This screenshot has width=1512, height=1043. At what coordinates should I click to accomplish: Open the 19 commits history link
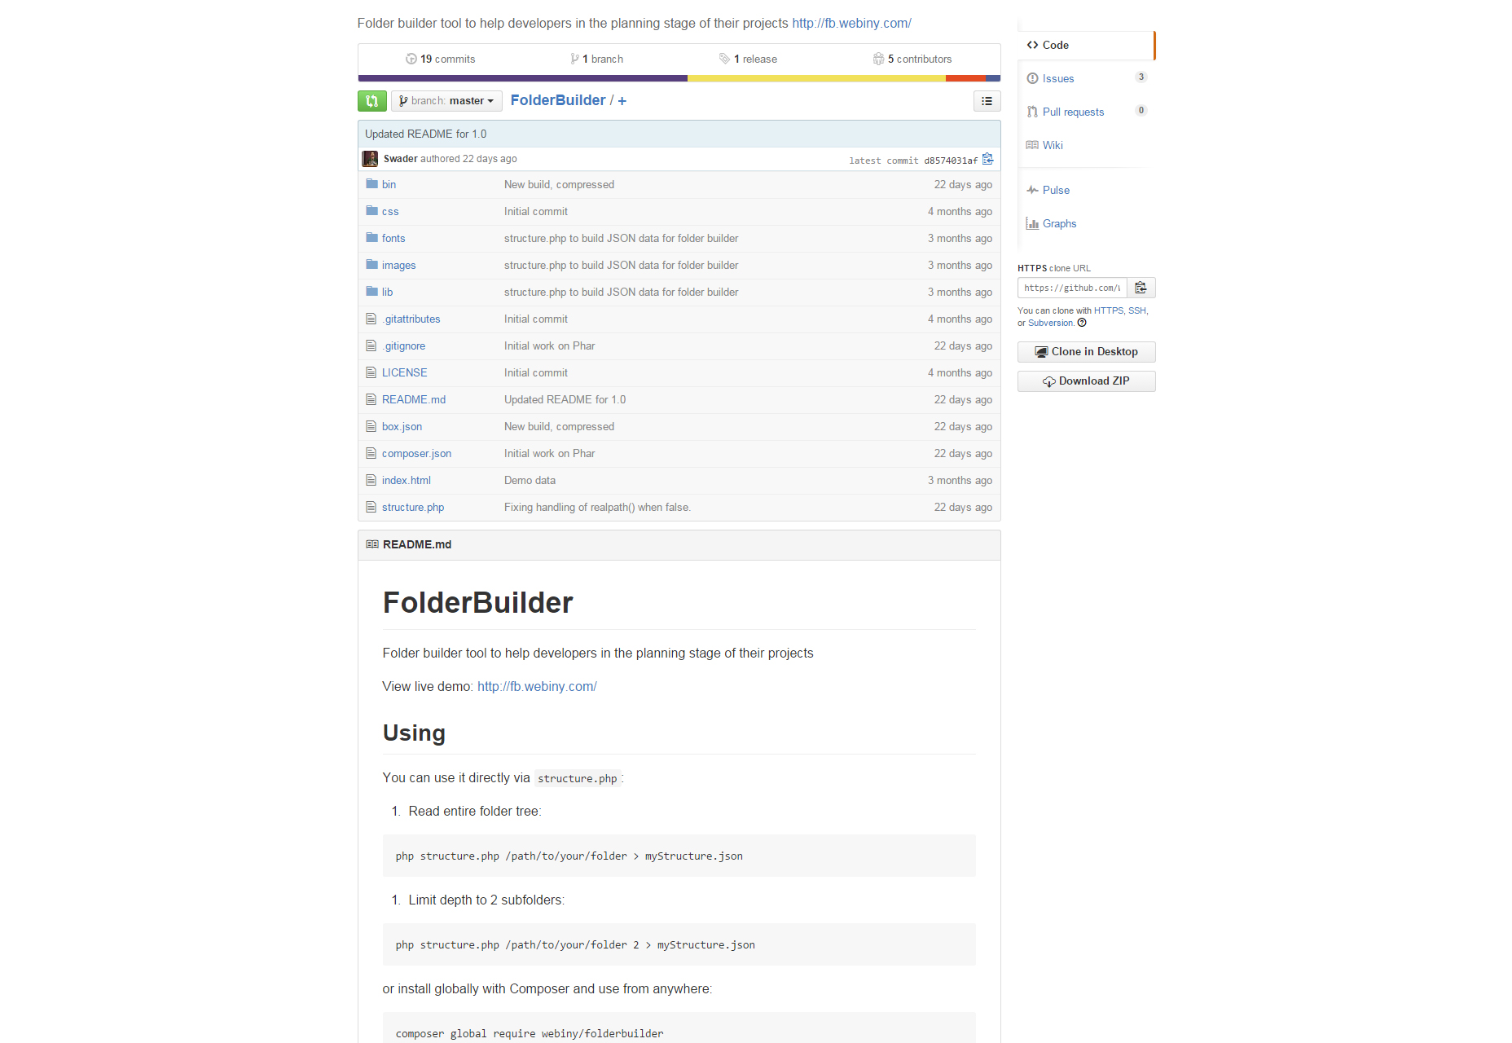(x=441, y=59)
